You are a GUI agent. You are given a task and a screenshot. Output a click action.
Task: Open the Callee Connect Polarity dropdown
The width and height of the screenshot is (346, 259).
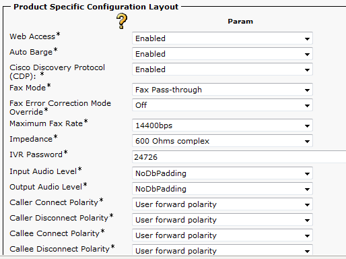point(222,235)
